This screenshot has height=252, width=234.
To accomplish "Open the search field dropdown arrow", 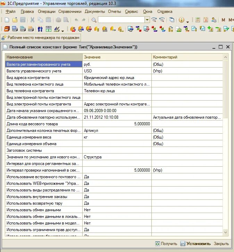I will pyautogui.click(x=147, y=20).
